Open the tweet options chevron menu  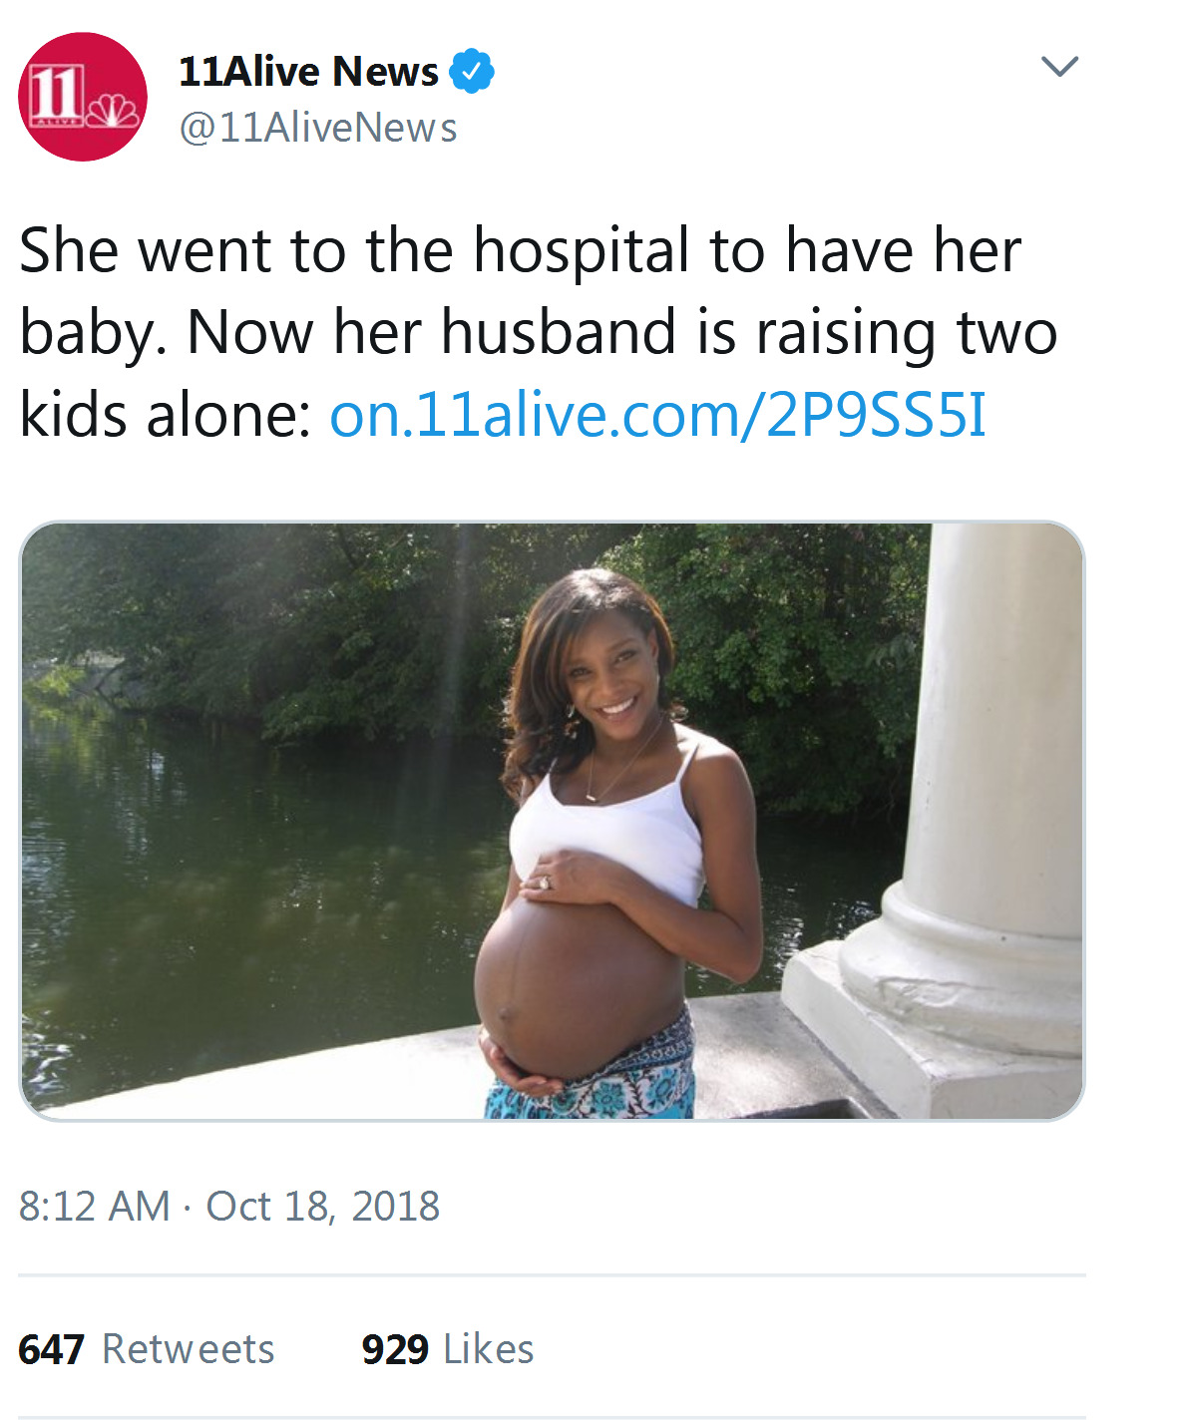1059,67
